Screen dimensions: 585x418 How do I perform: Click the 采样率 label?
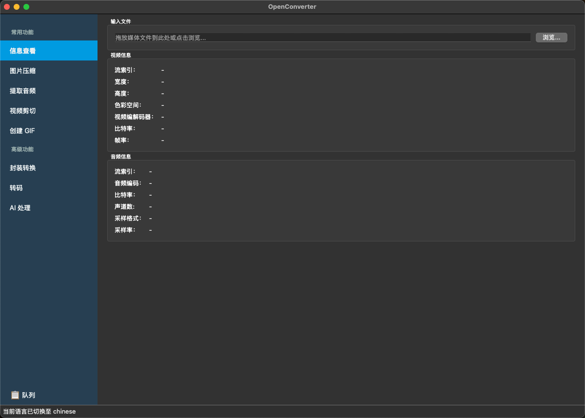(x=125, y=230)
